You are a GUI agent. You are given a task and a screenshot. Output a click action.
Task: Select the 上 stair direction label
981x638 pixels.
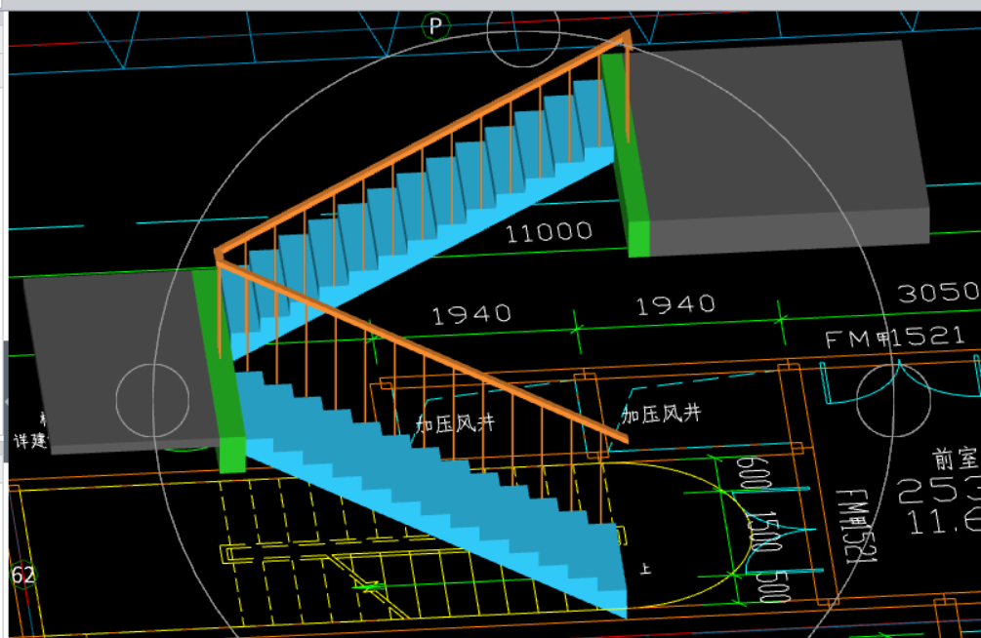[x=645, y=569]
